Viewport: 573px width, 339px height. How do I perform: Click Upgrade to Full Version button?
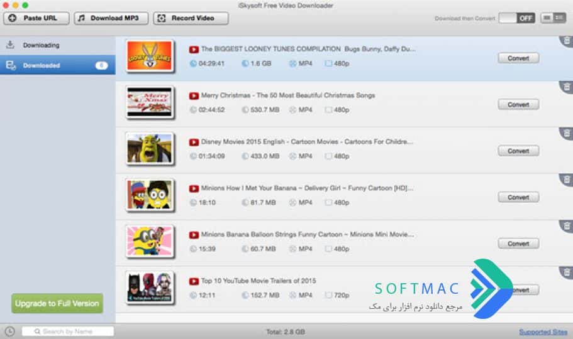tap(57, 303)
